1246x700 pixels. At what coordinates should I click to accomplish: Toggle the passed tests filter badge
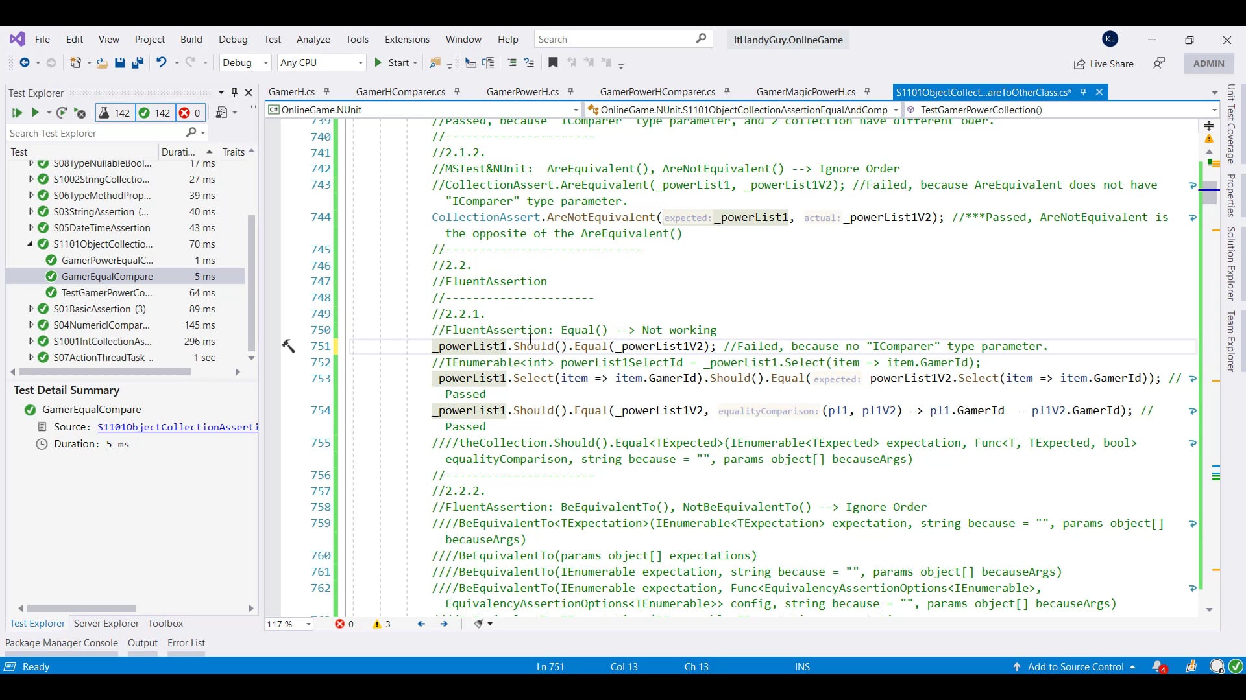pyautogui.click(x=154, y=113)
